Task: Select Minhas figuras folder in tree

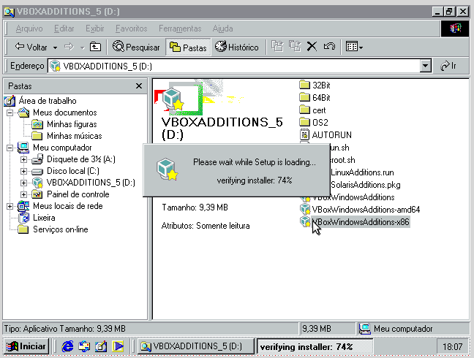Action: coord(72,124)
